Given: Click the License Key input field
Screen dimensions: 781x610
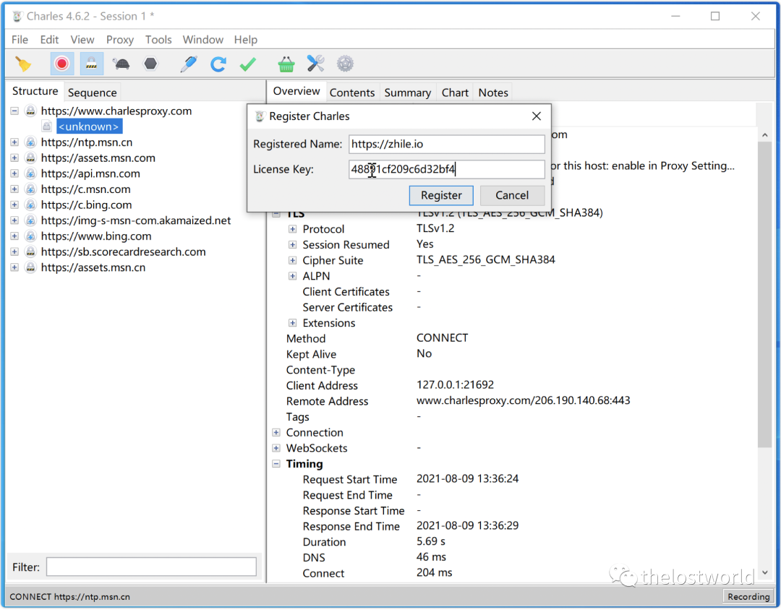Looking at the screenshot, I should tap(446, 169).
